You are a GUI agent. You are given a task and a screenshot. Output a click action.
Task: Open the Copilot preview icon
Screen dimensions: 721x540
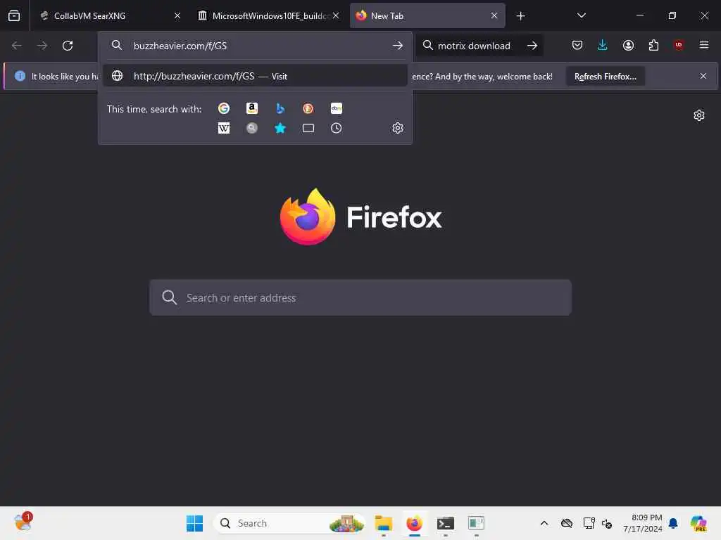[698, 523]
